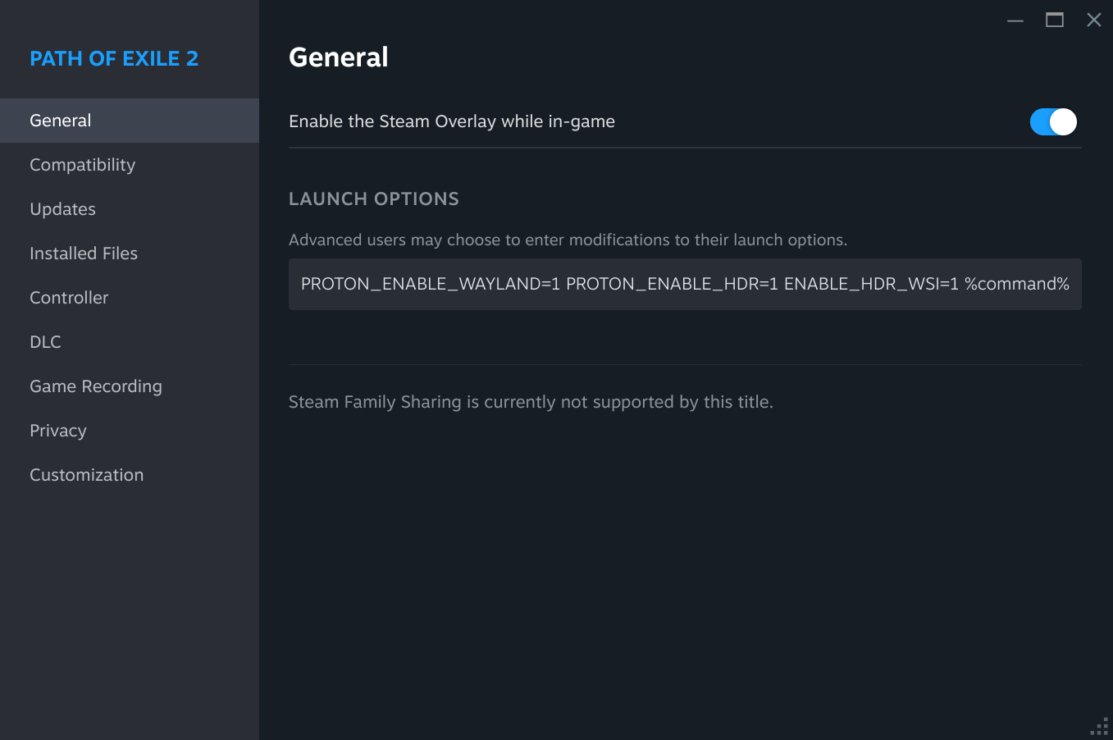This screenshot has width=1113, height=740.
Task: Click the Steam Family Sharing notice text
Action: (531, 402)
